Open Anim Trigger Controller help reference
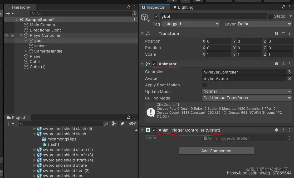Screen dimensions: 294x178 277,130
